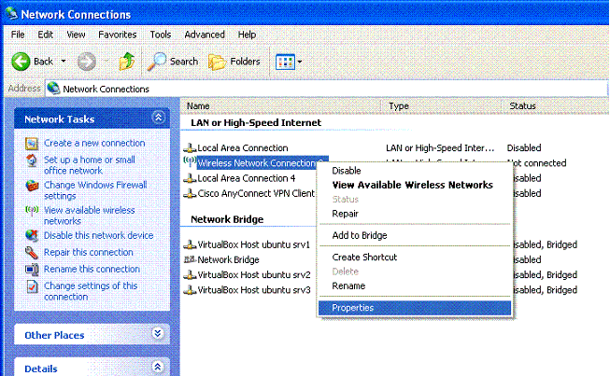610x376 pixels.
Task: Click Create a new connection link
Action: click(x=94, y=143)
